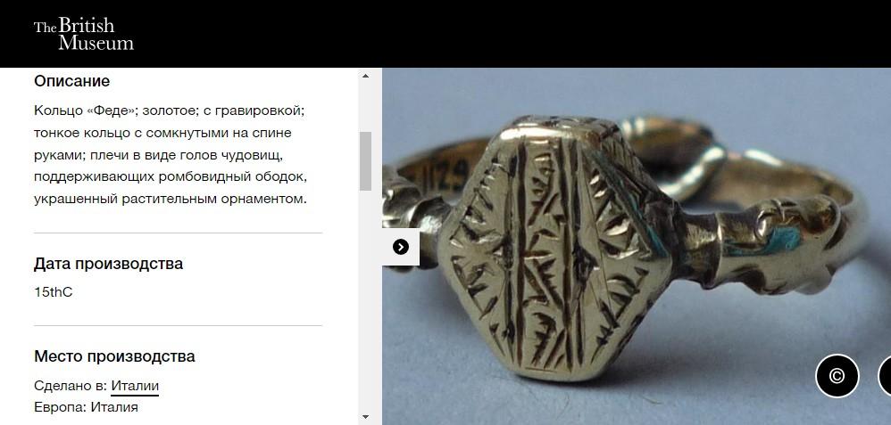Click scrollbar track below the thumb
Screen dimensions: 891x425
point(365,301)
